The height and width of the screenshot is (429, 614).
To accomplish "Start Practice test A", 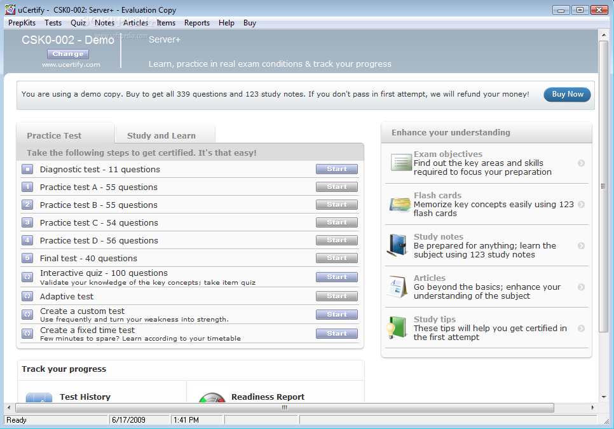I will (337, 187).
